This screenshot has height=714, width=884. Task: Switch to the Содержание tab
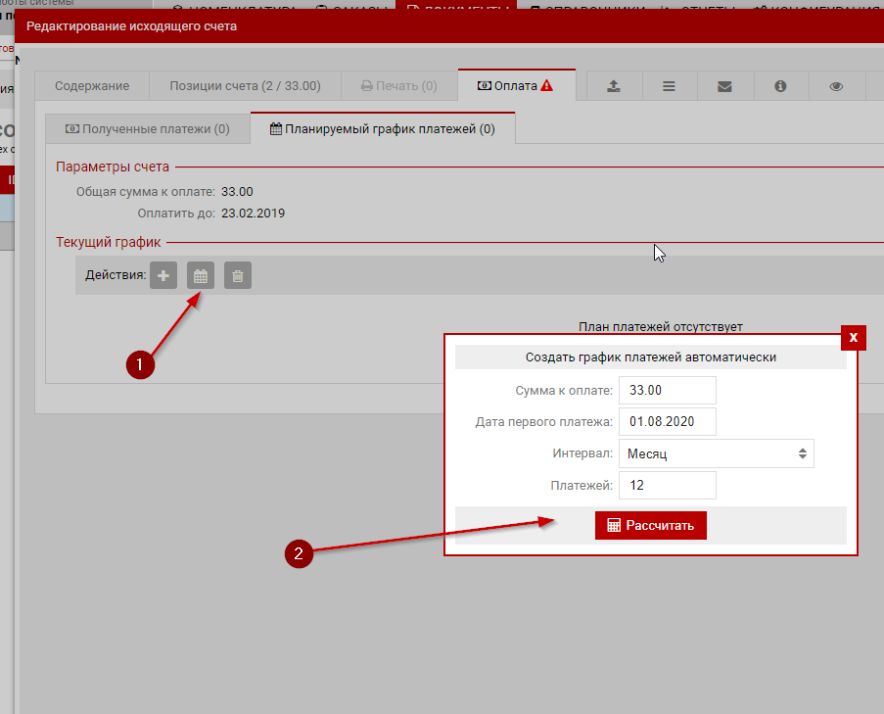click(92, 86)
